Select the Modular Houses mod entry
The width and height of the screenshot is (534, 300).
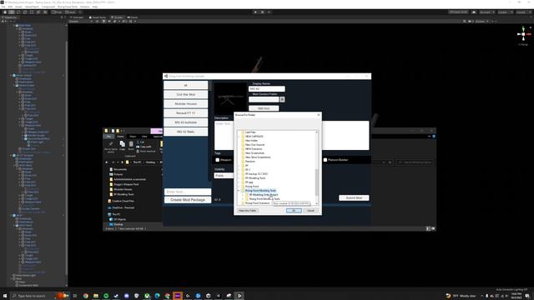(185, 103)
